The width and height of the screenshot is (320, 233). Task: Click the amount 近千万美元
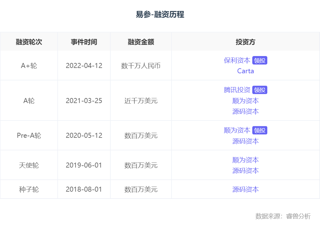click(141, 101)
